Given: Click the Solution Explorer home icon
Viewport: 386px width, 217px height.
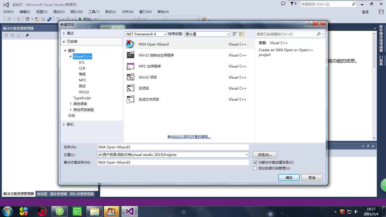Looking at the screenshot, I should pos(19,35).
